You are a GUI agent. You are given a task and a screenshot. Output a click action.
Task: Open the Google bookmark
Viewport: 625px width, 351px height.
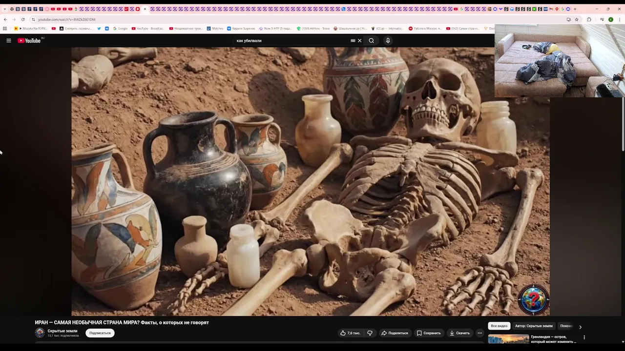click(120, 28)
